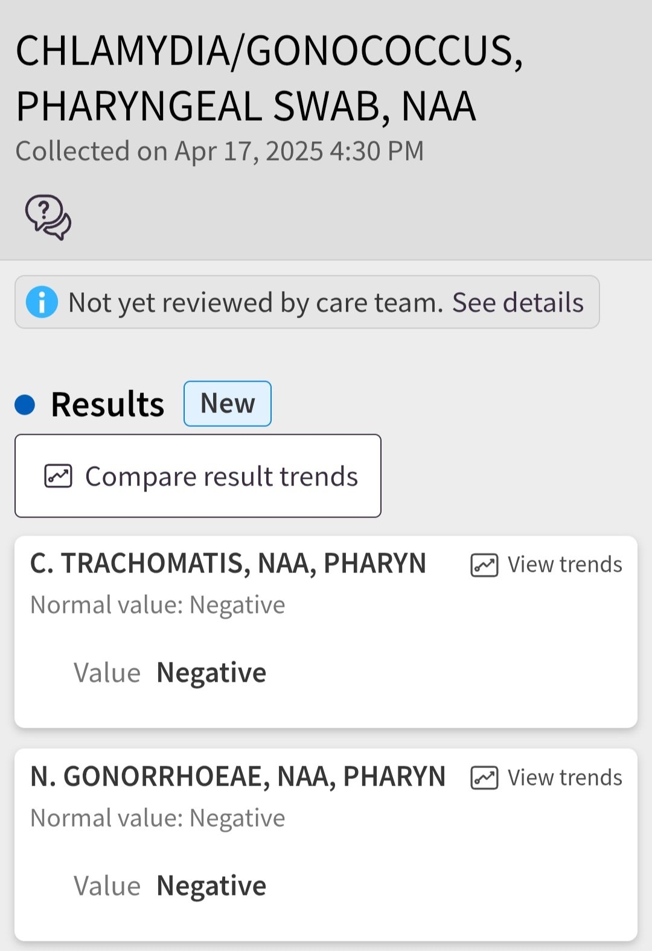Click the trend chart icon for C. Trachomatis
Viewport: 652px width, 951px height.
(484, 565)
